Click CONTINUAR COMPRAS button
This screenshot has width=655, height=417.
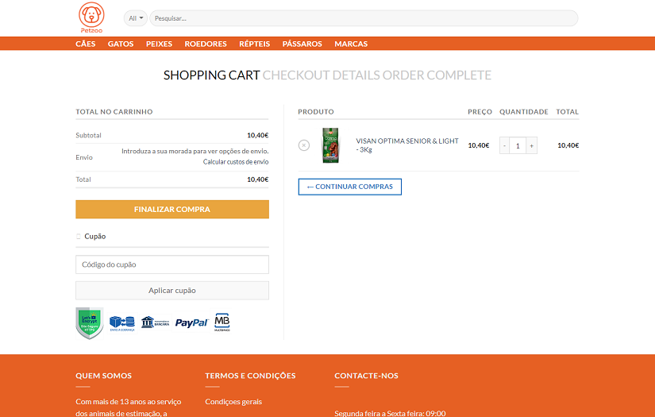(x=350, y=187)
